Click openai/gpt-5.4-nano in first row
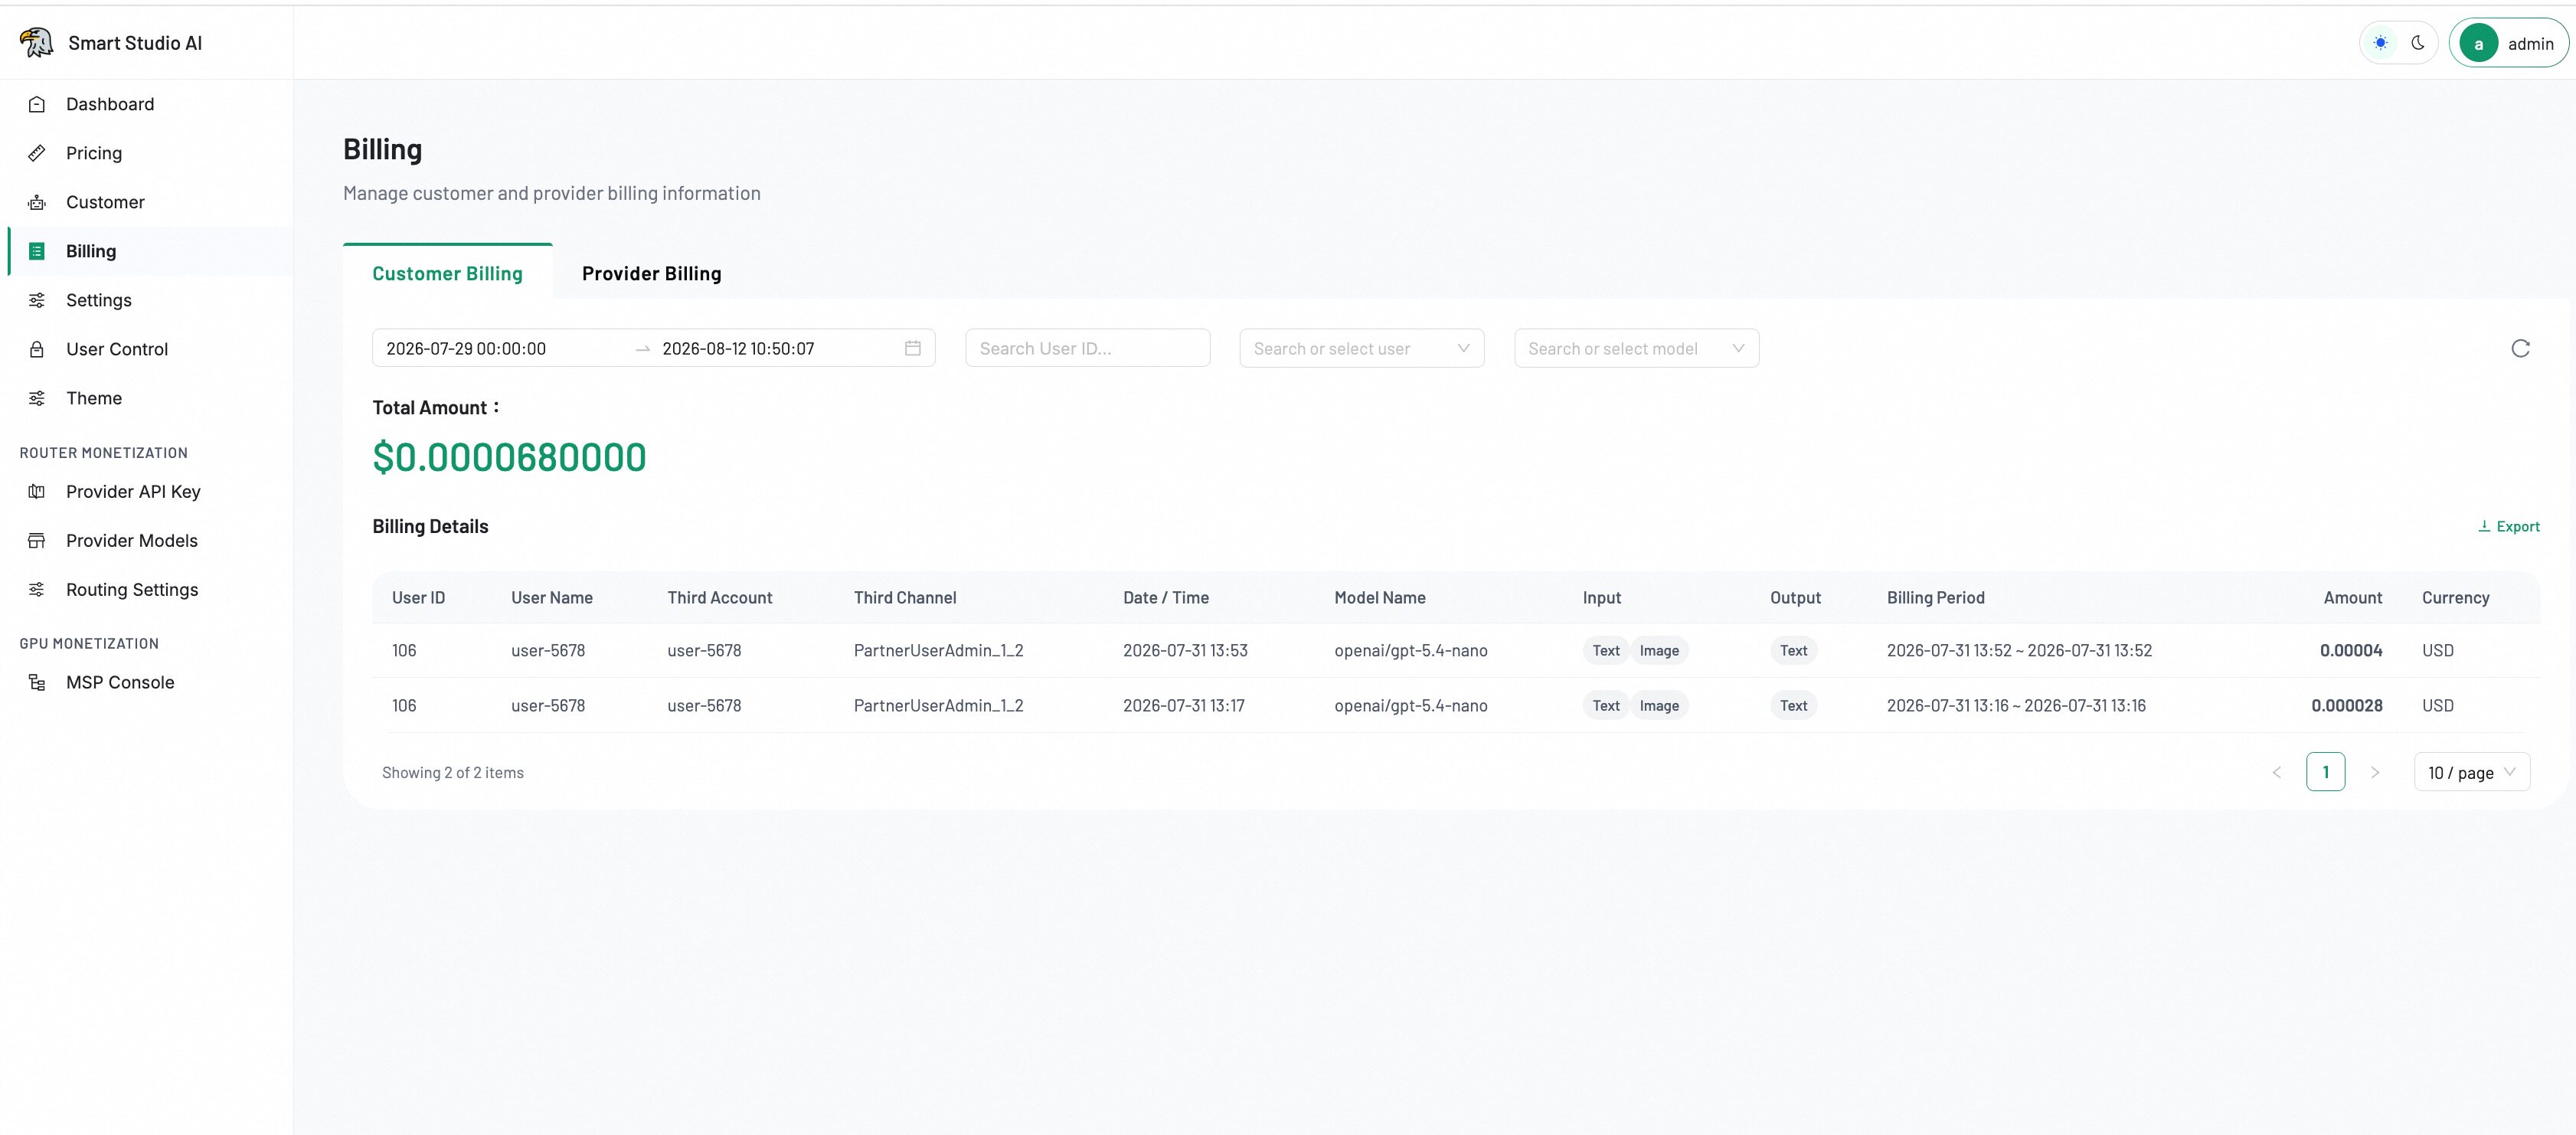 (1410, 650)
